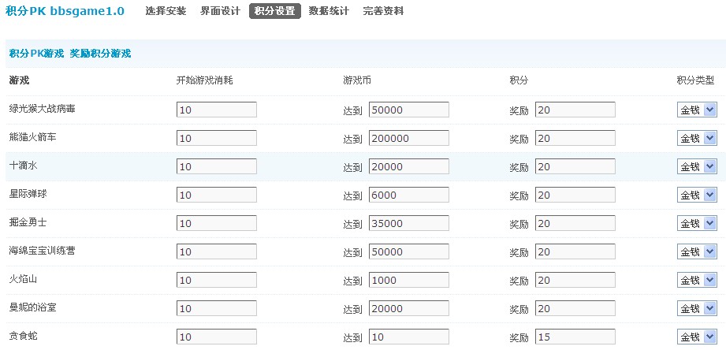Open the 数据统计 tab
Screen dimensions: 726x350
pos(329,11)
